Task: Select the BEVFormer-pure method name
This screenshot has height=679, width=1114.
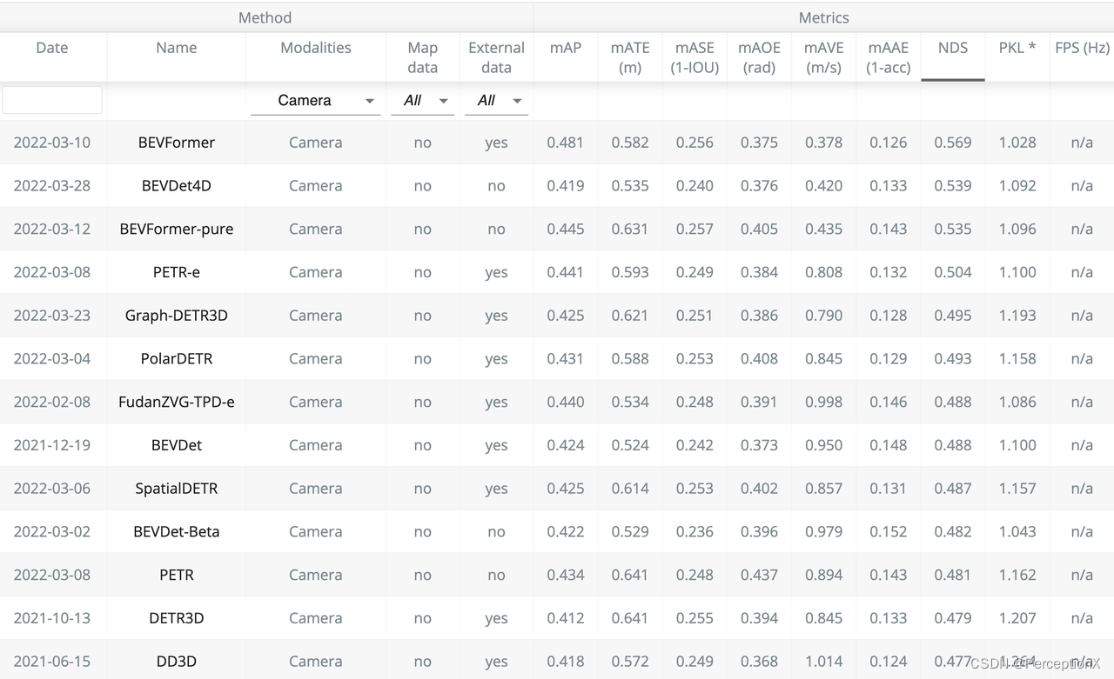Action: click(177, 230)
